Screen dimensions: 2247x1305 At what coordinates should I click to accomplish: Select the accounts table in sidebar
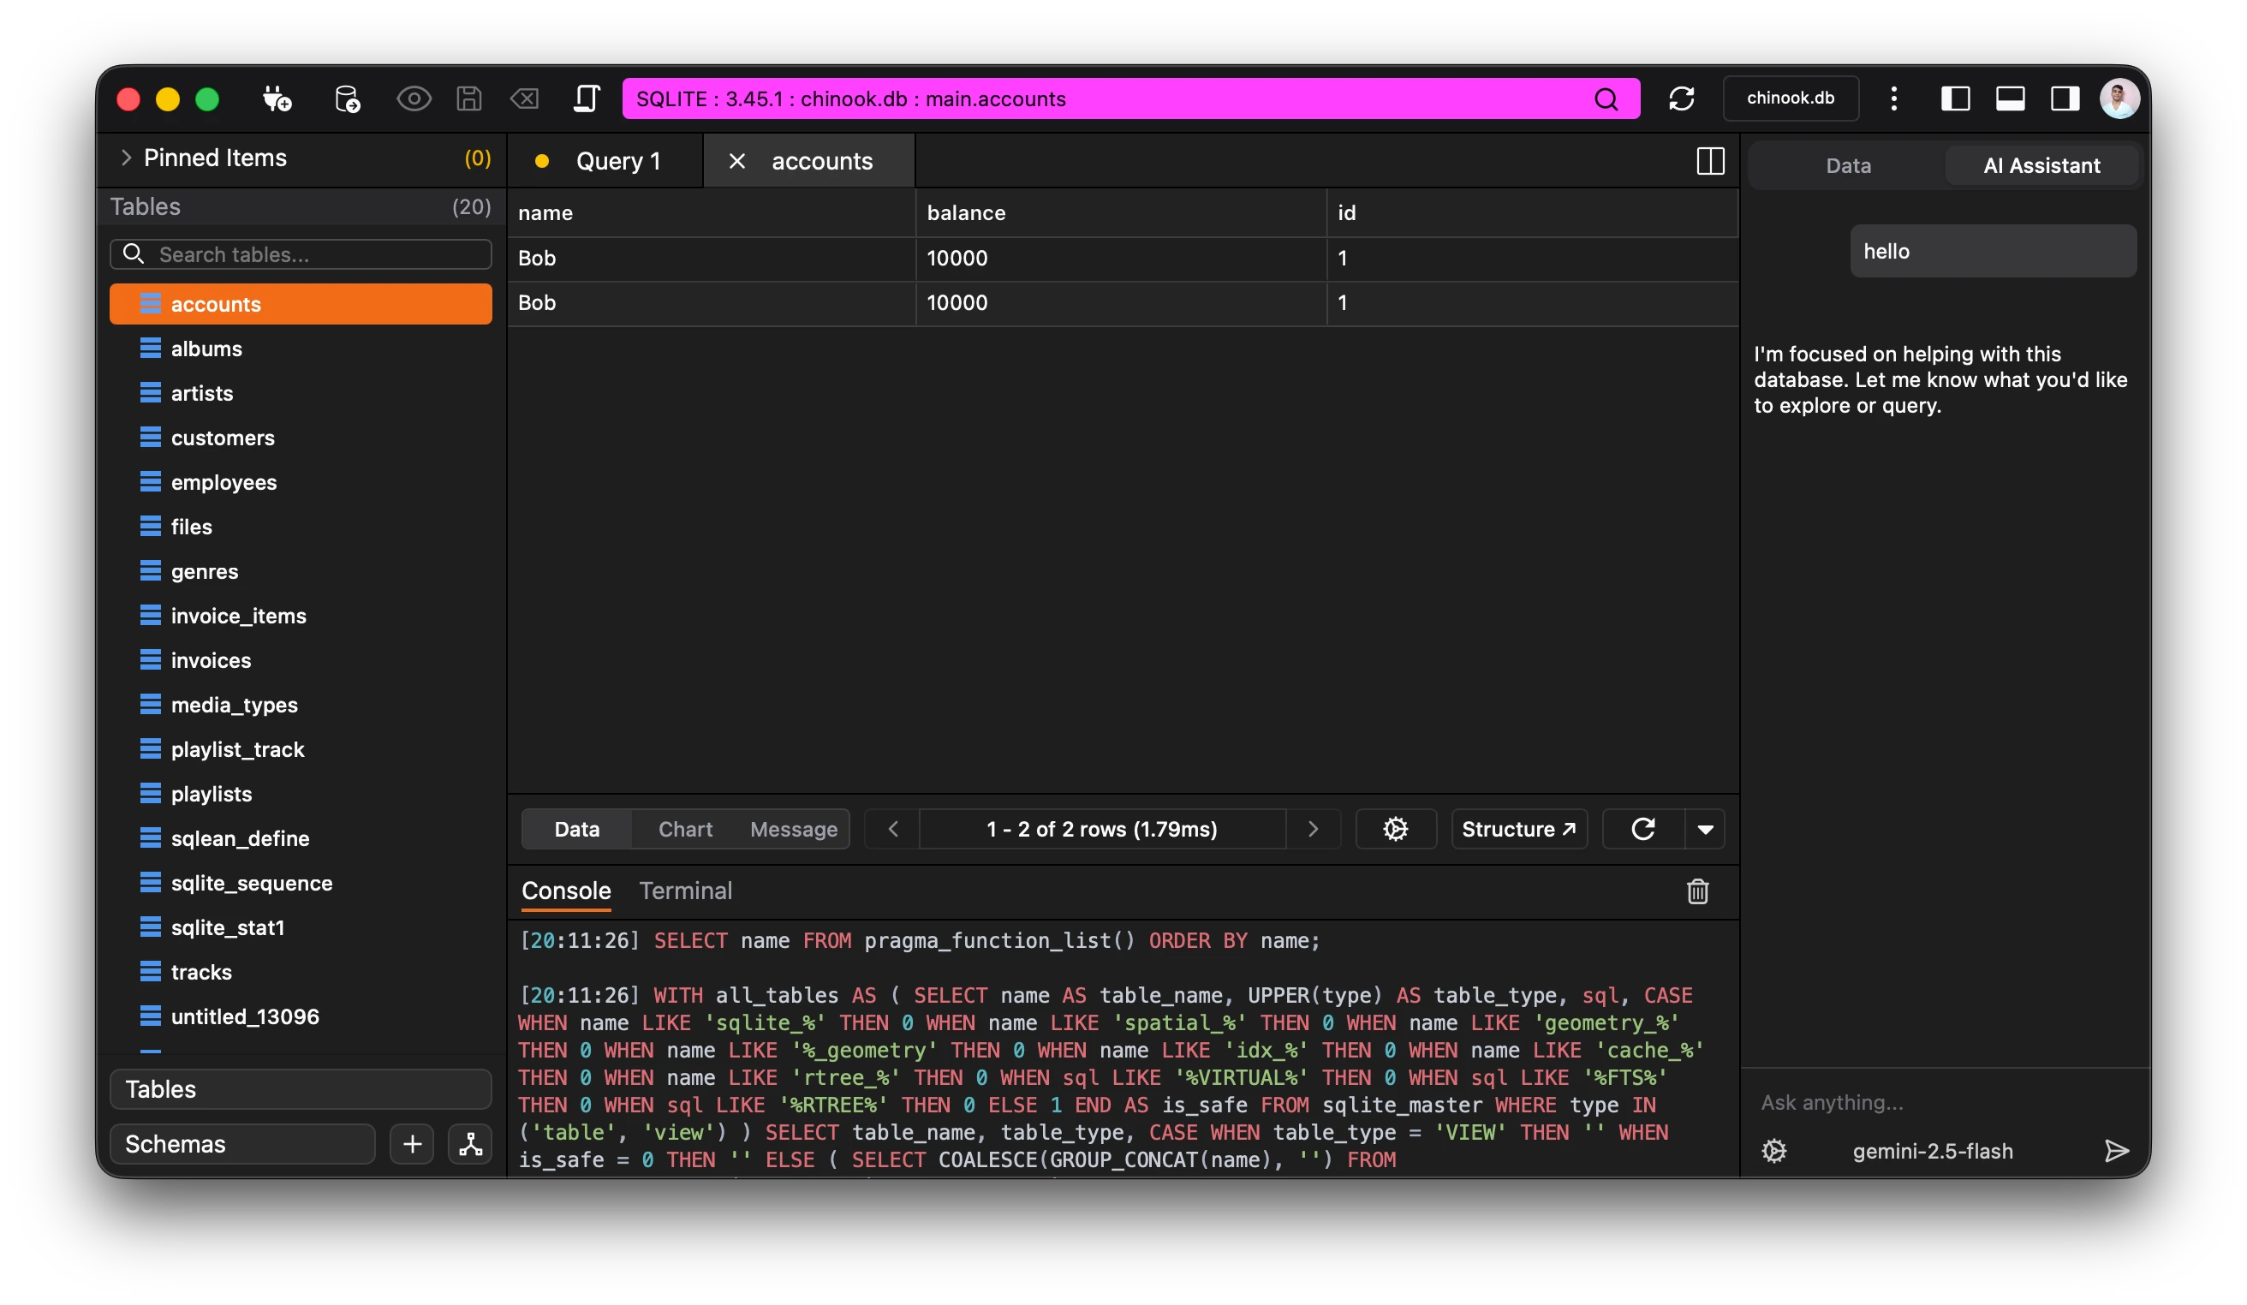pyautogui.click(x=301, y=304)
